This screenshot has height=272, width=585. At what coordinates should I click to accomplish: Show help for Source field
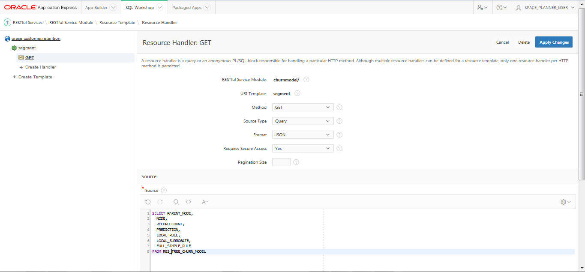pyautogui.click(x=164, y=191)
